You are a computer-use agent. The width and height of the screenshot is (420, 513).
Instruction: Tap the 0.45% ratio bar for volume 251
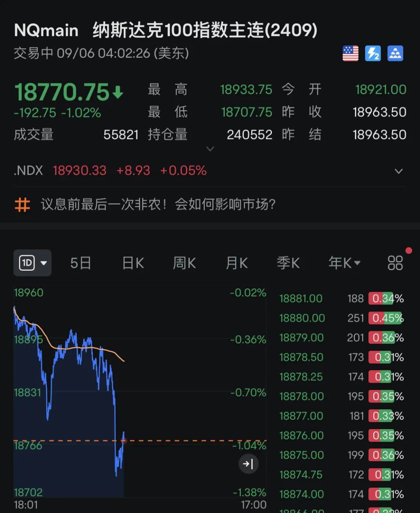point(386,318)
